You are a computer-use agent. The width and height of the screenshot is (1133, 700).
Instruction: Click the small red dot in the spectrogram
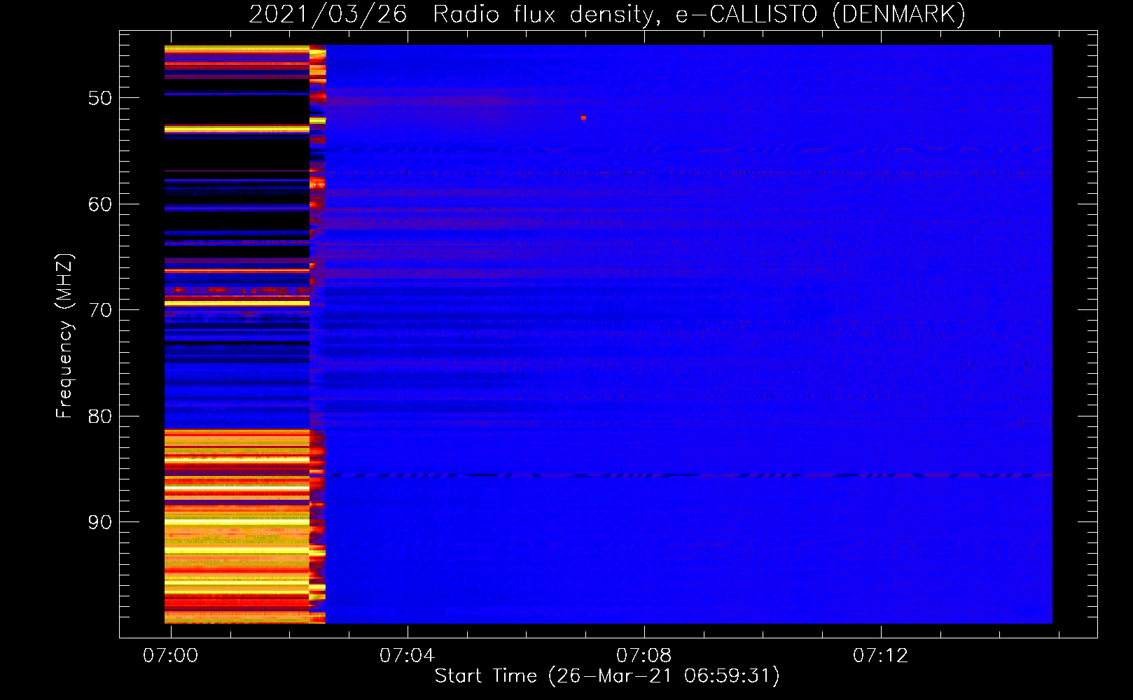coord(583,118)
